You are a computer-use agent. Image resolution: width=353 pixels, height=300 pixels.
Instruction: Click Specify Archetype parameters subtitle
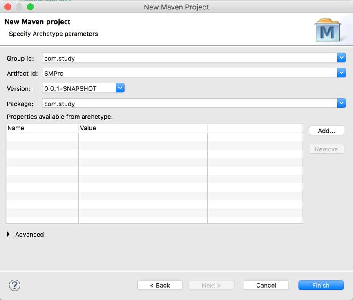pos(54,34)
